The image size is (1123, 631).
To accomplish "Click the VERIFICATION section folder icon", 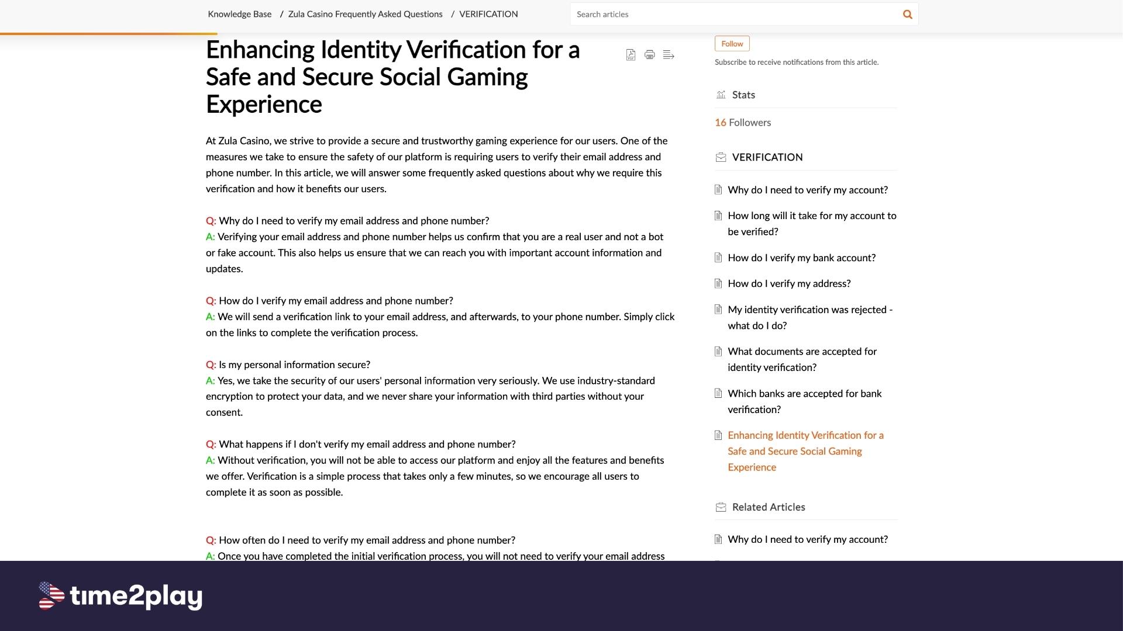I will pyautogui.click(x=721, y=157).
